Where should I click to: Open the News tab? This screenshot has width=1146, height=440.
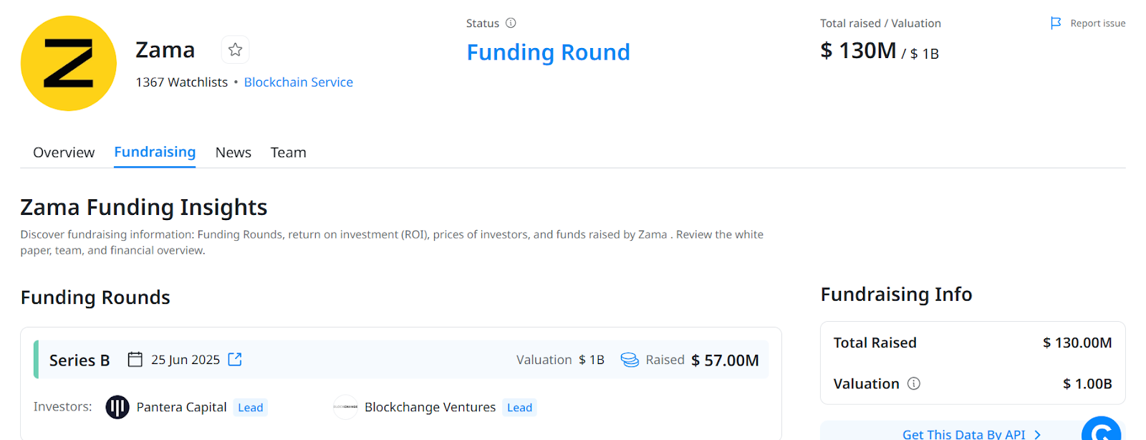[x=233, y=153]
